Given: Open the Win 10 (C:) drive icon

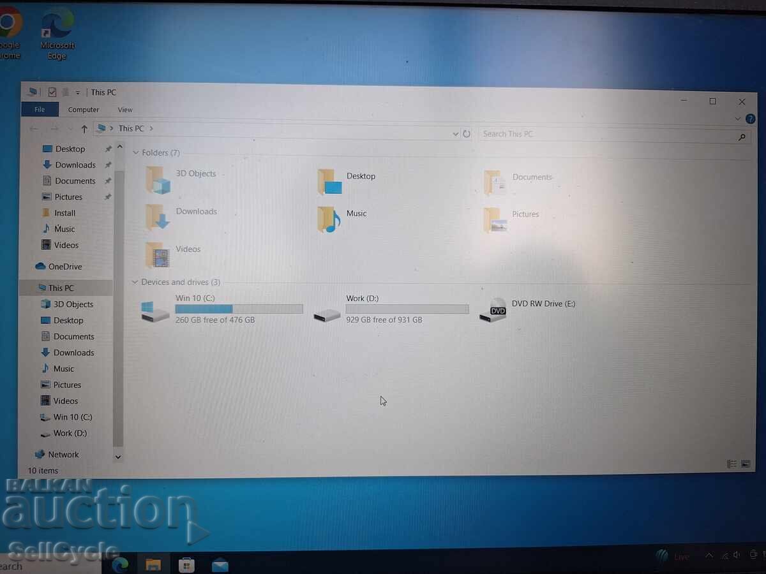Looking at the screenshot, I should (x=155, y=312).
